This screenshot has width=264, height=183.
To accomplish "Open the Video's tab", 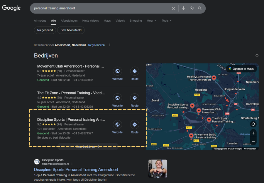I will point(120,21).
